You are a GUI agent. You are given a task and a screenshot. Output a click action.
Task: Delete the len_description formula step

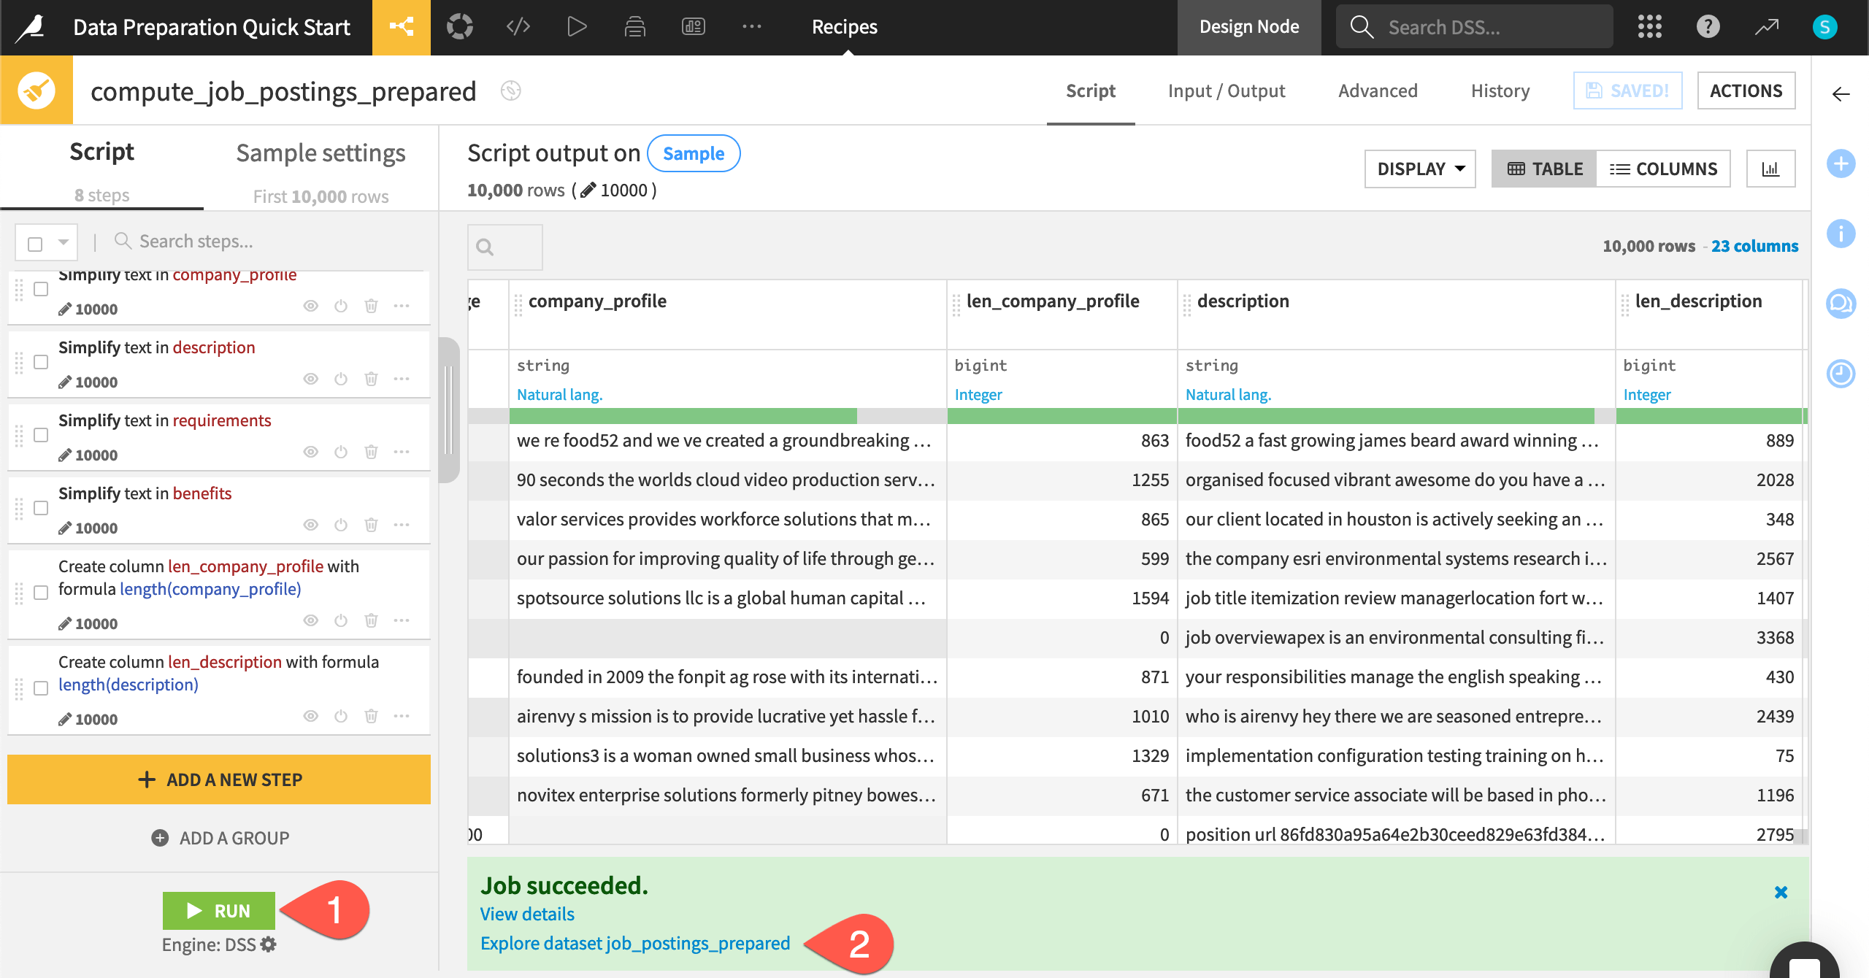tap(371, 716)
